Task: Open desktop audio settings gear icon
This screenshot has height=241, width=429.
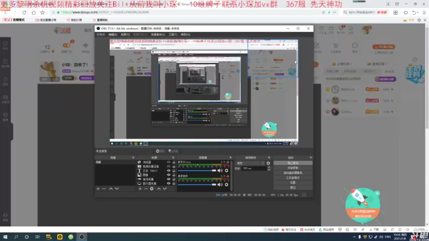Action: tap(227, 185)
